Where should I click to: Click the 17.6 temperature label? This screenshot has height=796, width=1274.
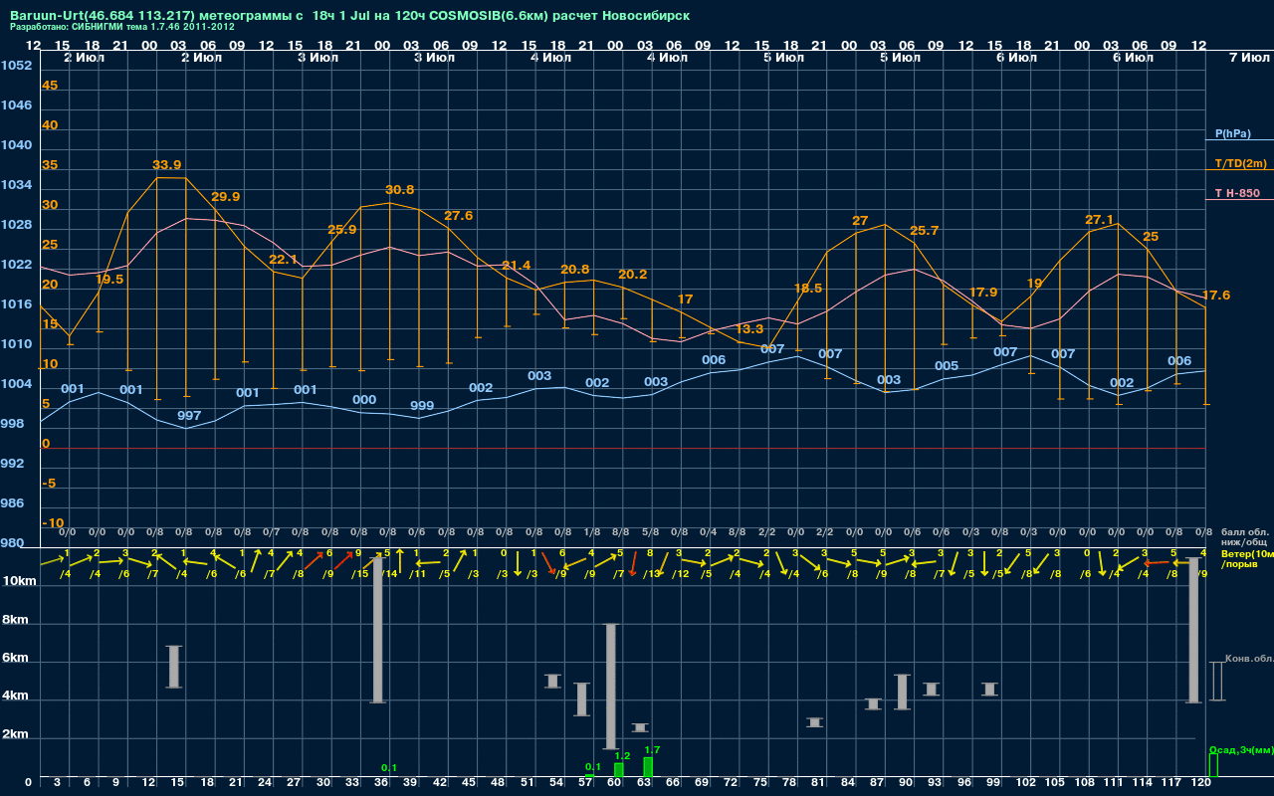(x=1216, y=296)
